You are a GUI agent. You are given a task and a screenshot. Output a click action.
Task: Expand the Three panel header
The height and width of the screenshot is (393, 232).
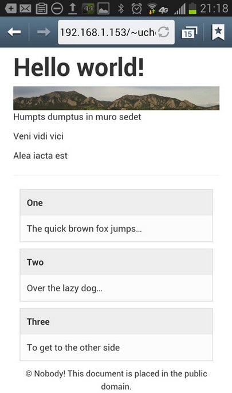pyautogui.click(x=116, y=322)
